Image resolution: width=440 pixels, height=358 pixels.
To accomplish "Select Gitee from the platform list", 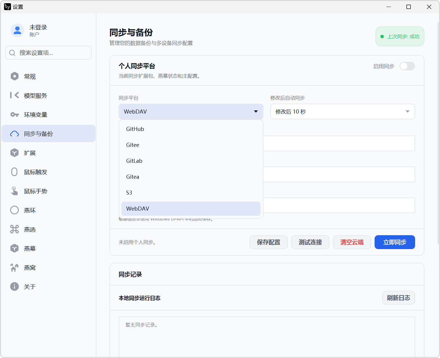I will coord(191,145).
